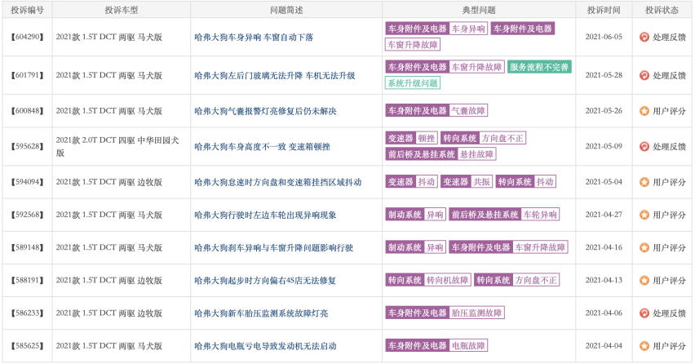Viewport: 695px width, 364px height.
Task: Click the 车轮异响 tag
Action: click(x=540, y=215)
